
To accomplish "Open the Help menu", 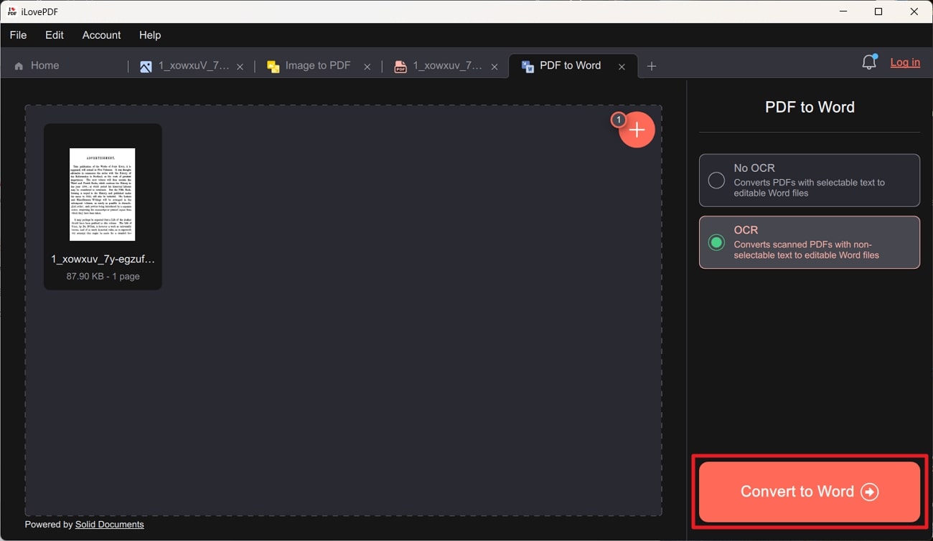I will point(150,35).
